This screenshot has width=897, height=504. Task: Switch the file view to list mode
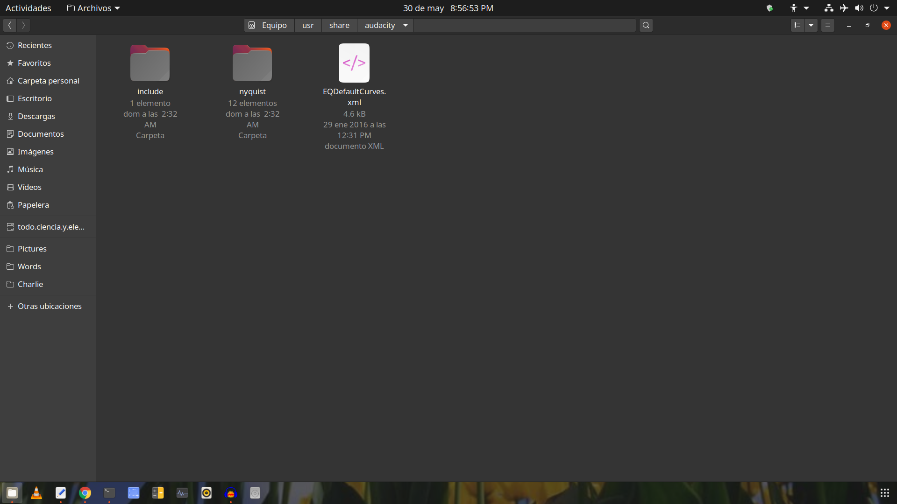click(x=798, y=25)
